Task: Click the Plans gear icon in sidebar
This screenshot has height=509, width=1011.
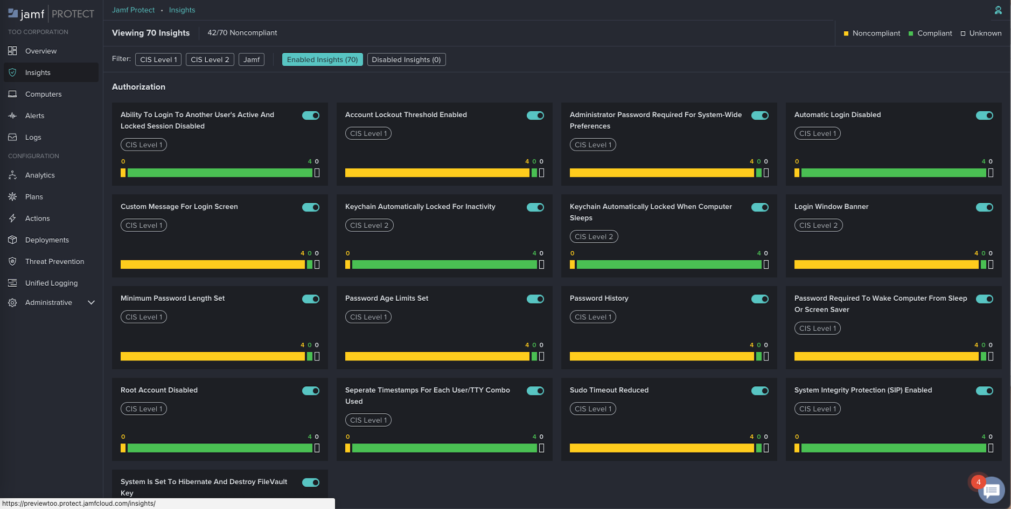Action: coord(12,197)
